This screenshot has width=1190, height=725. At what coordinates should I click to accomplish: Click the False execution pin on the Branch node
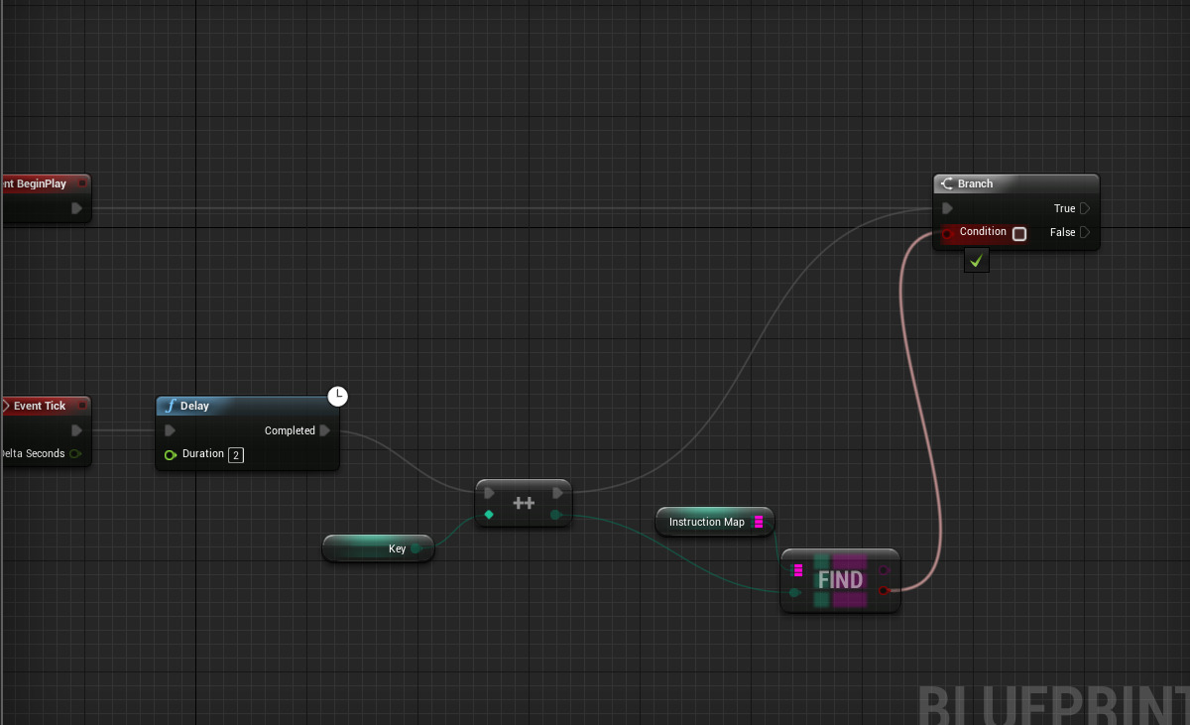(x=1086, y=232)
